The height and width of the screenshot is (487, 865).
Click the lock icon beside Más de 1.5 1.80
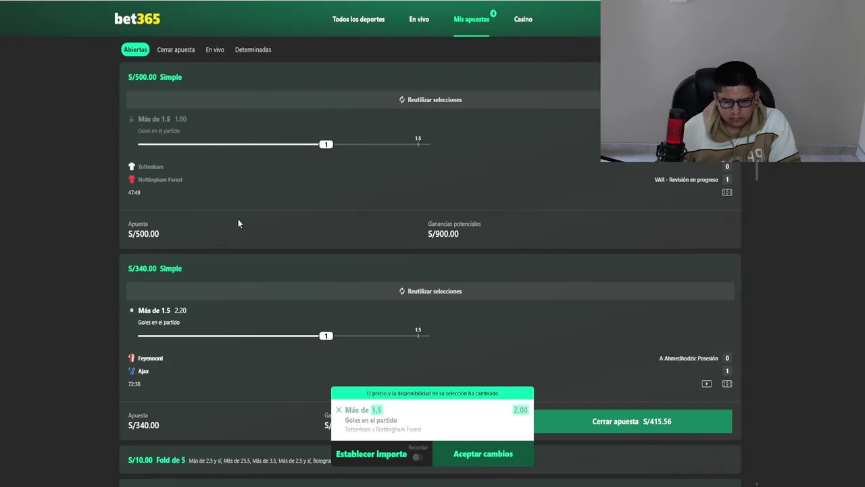(x=132, y=119)
